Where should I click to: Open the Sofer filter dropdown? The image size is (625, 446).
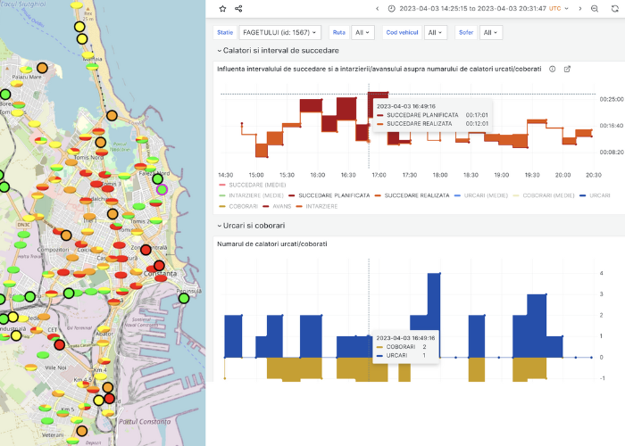[x=490, y=32]
